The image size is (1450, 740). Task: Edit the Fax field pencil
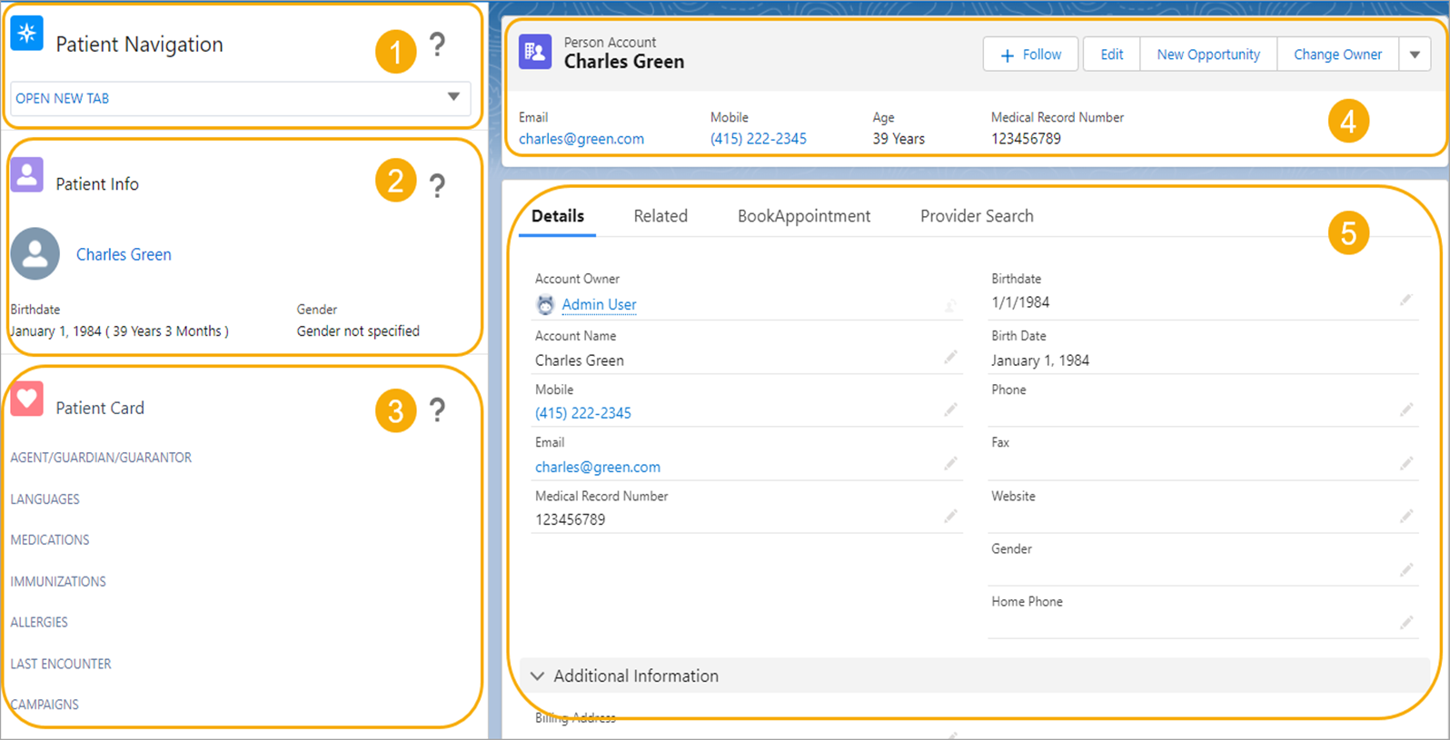click(1406, 464)
